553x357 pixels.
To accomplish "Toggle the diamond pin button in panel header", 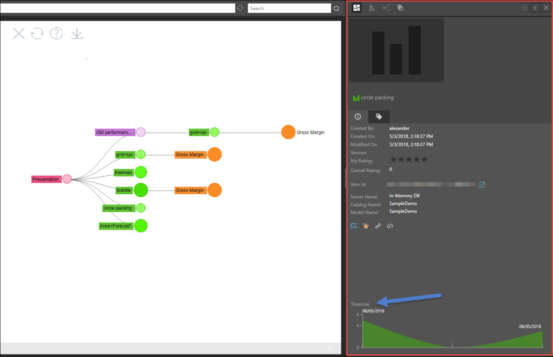I will pyautogui.click(x=524, y=8).
